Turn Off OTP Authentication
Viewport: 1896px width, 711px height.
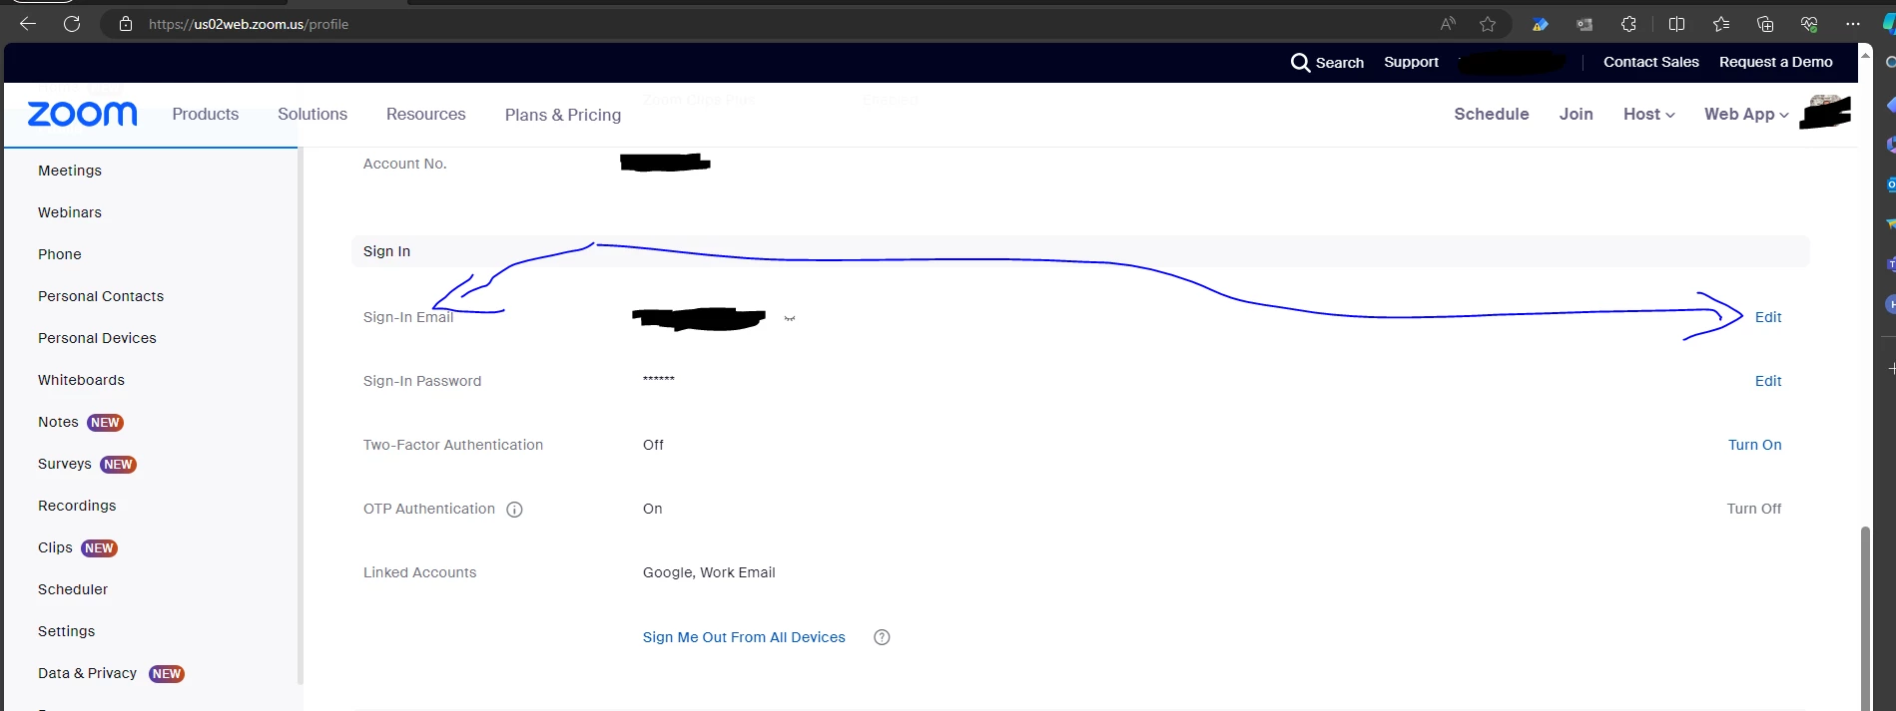[1754, 509]
